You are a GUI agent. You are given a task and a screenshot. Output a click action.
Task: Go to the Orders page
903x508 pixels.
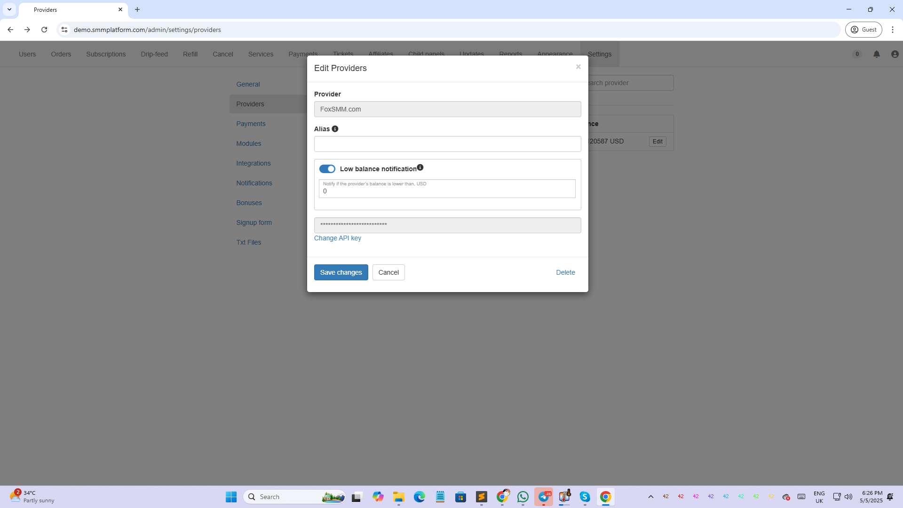click(61, 54)
